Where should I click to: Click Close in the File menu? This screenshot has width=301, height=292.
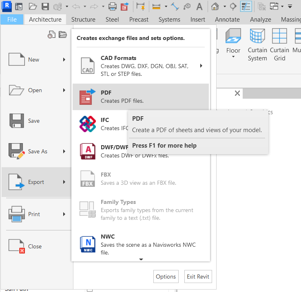pyautogui.click(x=36, y=246)
